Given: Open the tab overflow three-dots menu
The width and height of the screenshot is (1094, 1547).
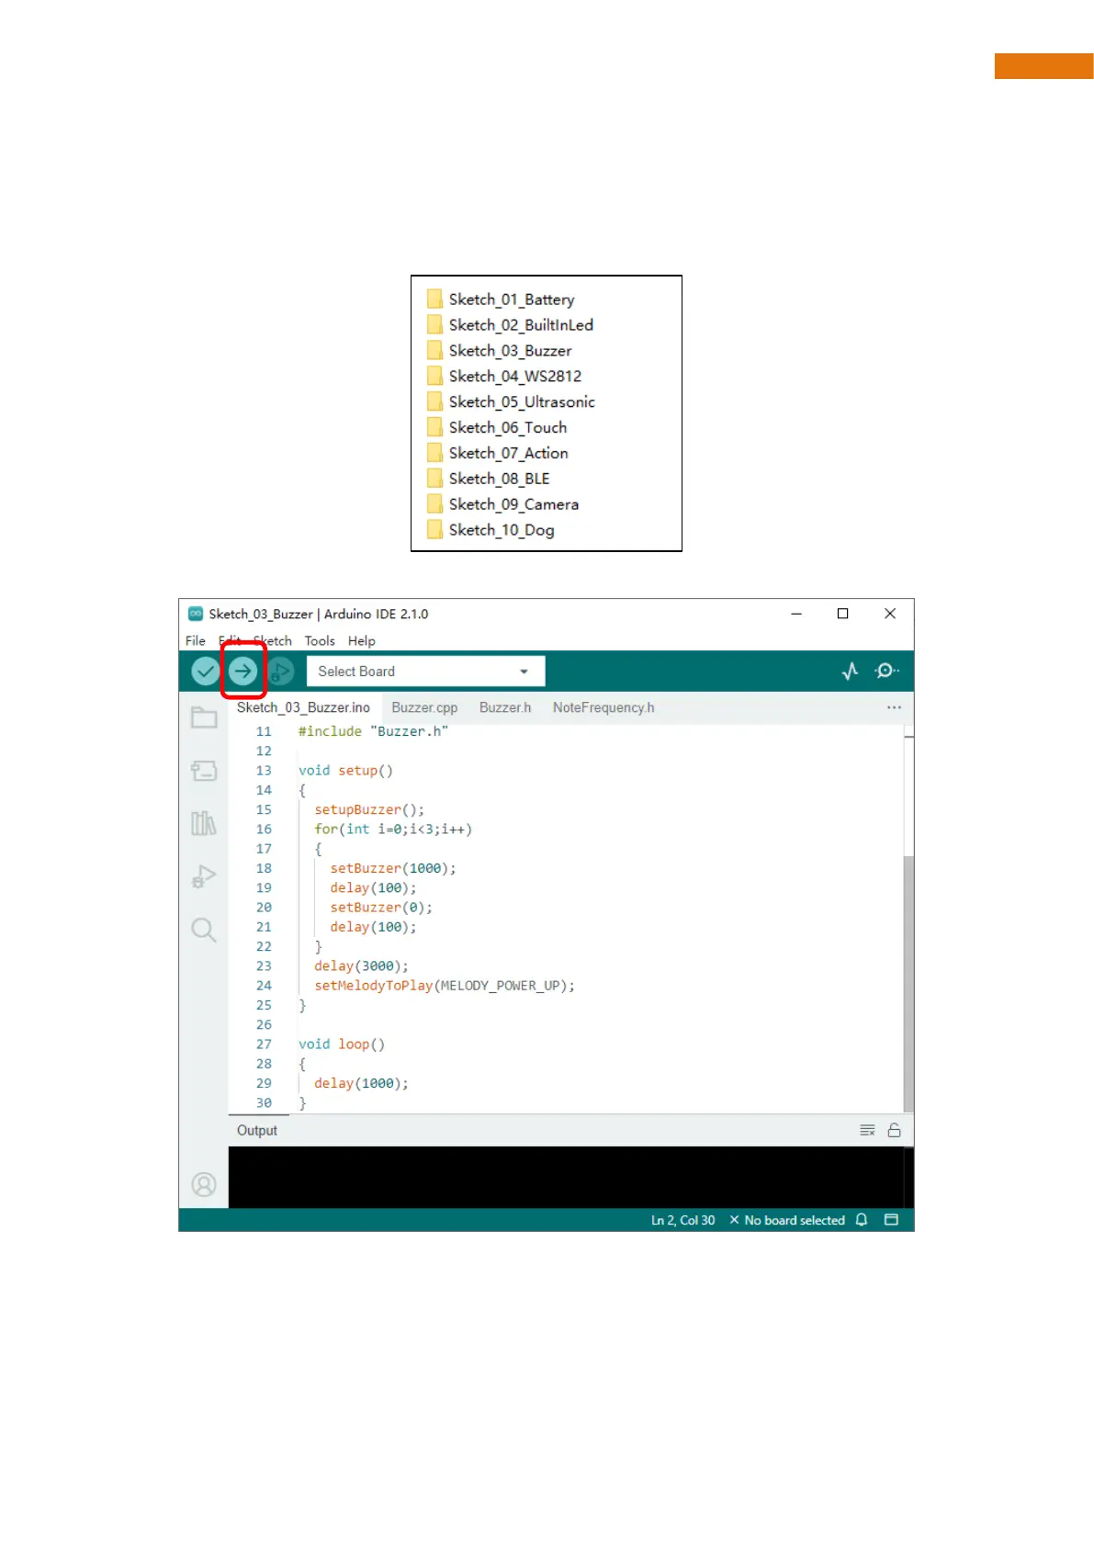Looking at the screenshot, I should (894, 707).
